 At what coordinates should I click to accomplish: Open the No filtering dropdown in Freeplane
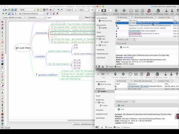[x=32, y=13]
